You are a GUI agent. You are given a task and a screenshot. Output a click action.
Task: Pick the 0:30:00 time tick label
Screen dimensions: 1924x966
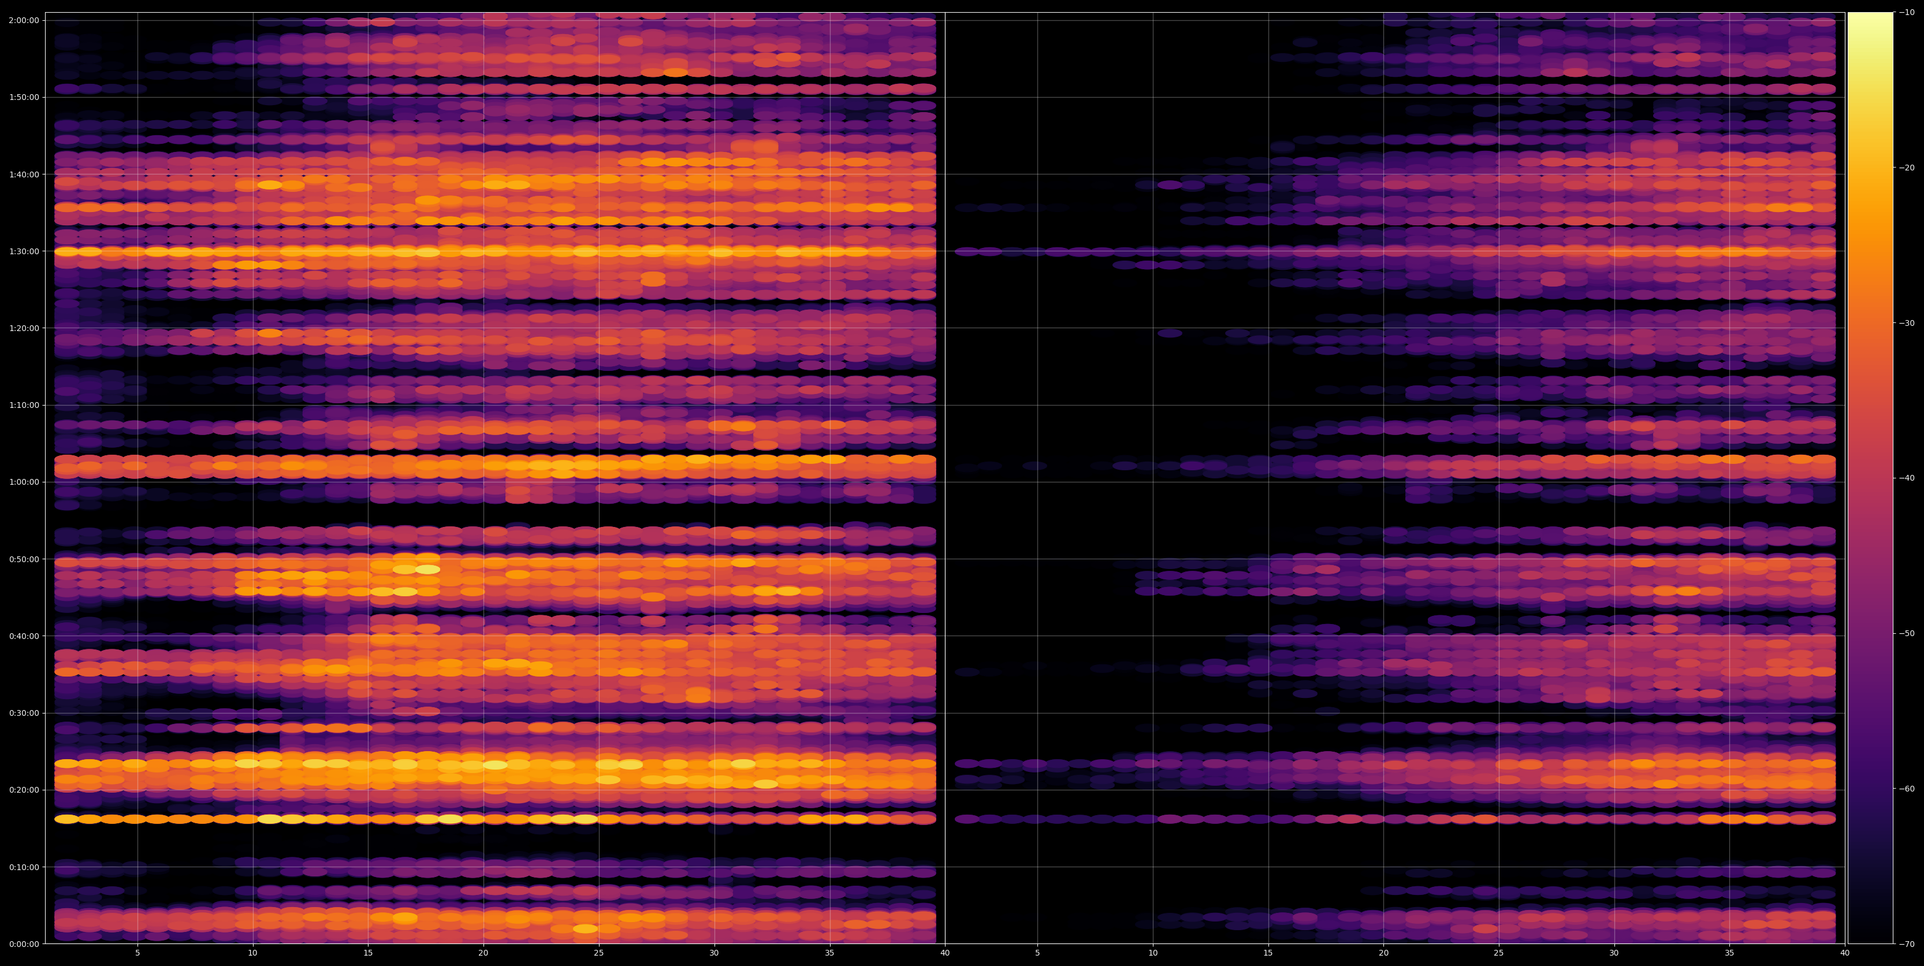tap(24, 713)
